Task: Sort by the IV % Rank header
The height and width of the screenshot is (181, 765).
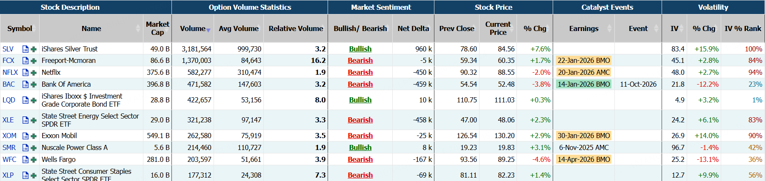Action: point(742,28)
